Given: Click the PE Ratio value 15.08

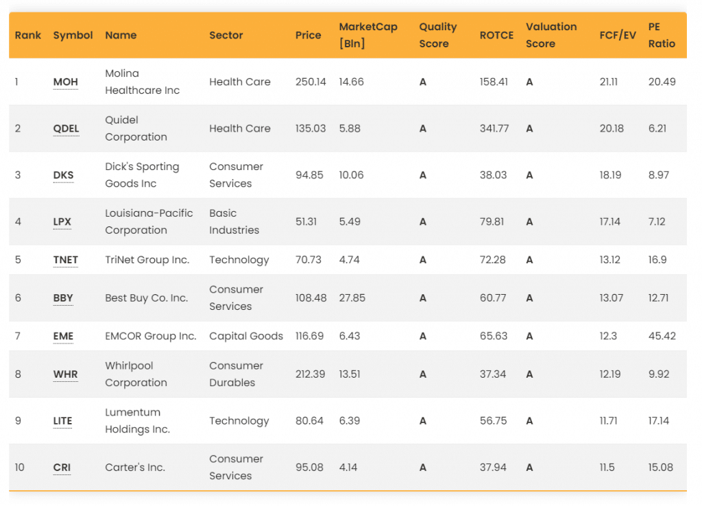Looking at the screenshot, I should pos(660,467).
